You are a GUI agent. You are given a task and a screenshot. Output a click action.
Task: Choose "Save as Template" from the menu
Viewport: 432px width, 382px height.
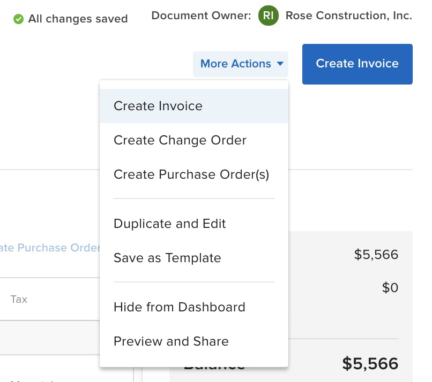167,258
